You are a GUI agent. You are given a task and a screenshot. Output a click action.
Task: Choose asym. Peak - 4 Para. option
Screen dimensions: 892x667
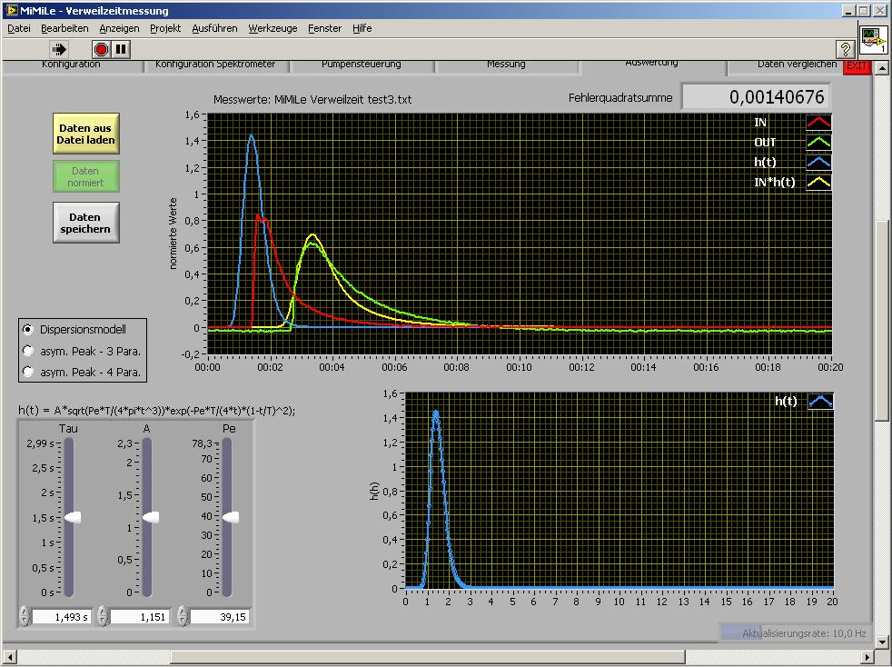coord(28,372)
